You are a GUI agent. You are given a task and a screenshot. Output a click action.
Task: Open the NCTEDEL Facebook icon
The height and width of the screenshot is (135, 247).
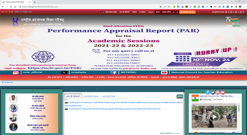[x=113, y=72]
